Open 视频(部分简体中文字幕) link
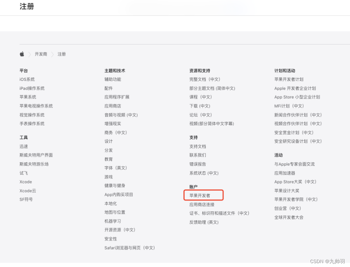 click(212, 124)
